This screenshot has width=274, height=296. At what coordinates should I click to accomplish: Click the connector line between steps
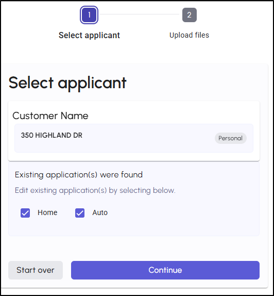tap(140, 14)
